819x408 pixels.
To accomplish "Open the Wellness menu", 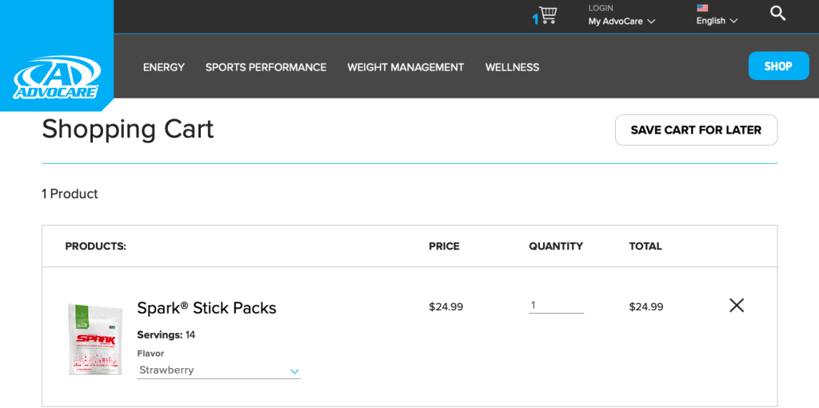I will [513, 67].
